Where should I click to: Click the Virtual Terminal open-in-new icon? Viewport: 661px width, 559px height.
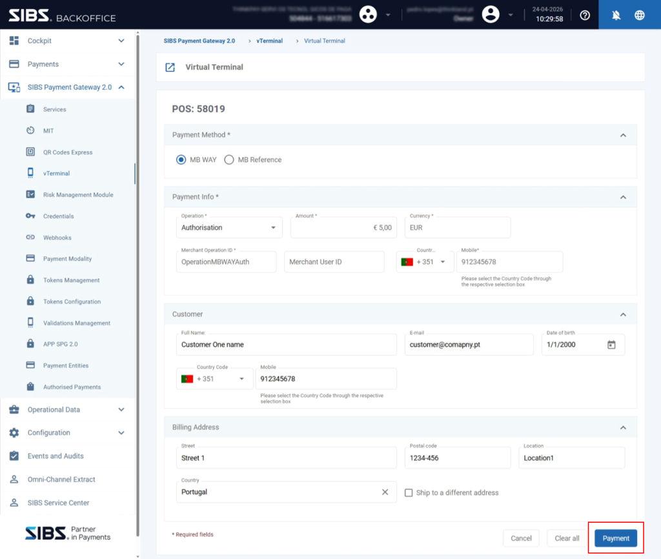(x=170, y=67)
